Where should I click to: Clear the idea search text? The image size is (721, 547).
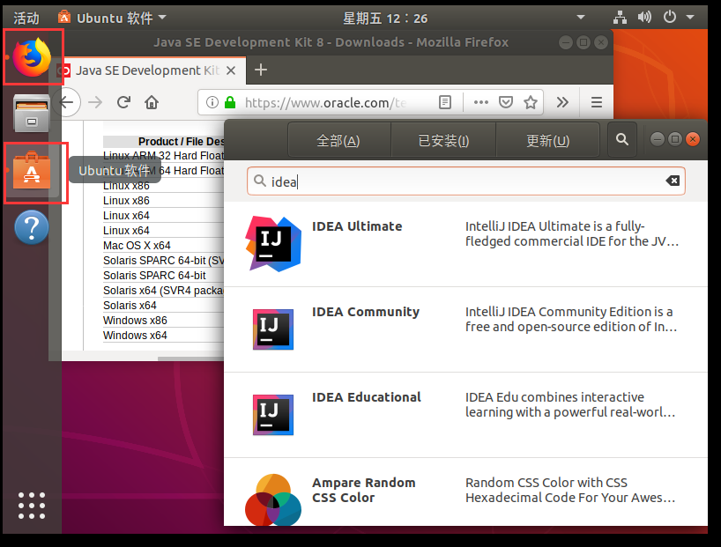click(x=673, y=181)
